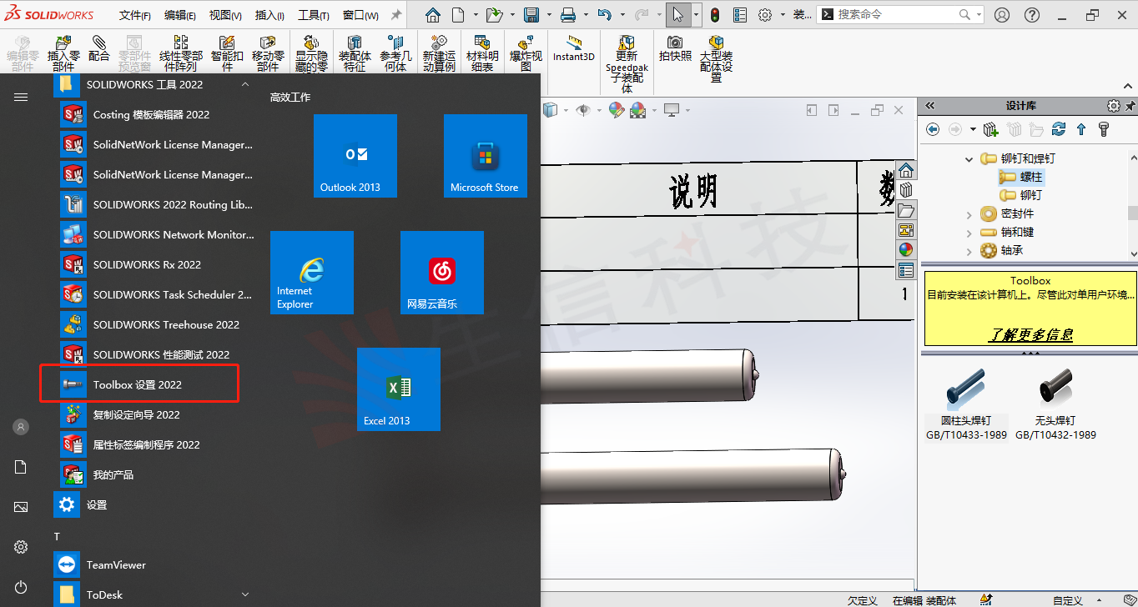Image resolution: width=1138 pixels, height=607 pixels.
Task: Refresh the 设计库 library view
Action: point(1059,129)
